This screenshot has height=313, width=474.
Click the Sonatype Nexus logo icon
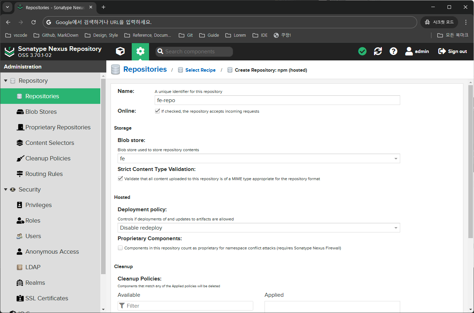click(x=10, y=52)
